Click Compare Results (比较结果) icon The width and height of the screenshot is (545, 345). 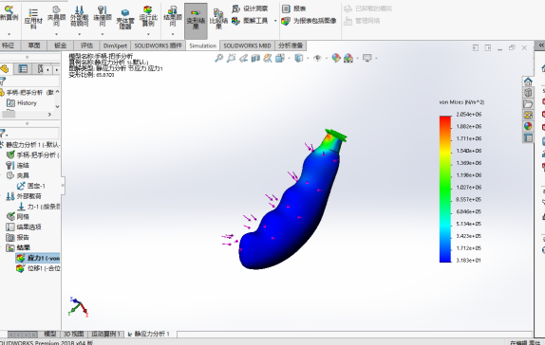(x=218, y=19)
